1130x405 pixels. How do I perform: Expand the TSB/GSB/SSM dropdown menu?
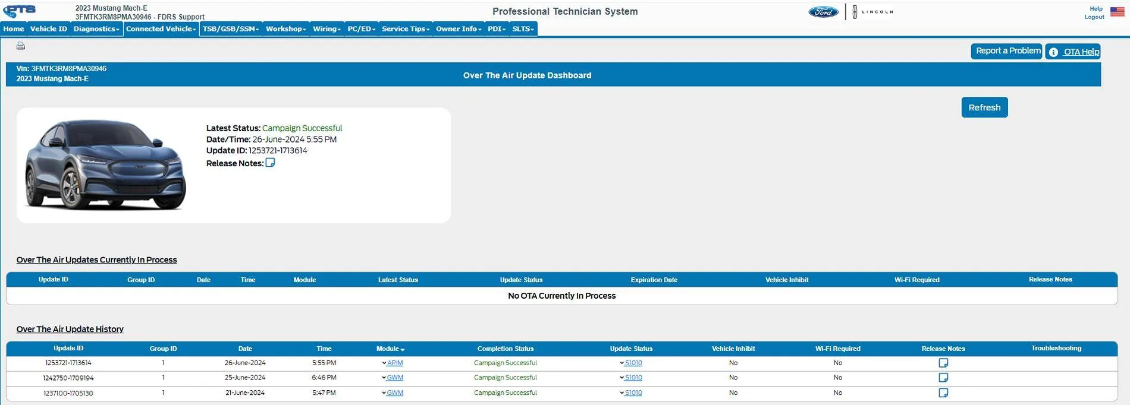tap(231, 29)
